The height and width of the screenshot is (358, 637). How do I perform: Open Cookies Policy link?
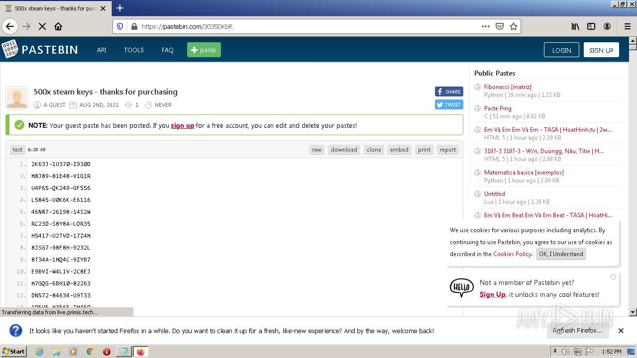pos(512,254)
